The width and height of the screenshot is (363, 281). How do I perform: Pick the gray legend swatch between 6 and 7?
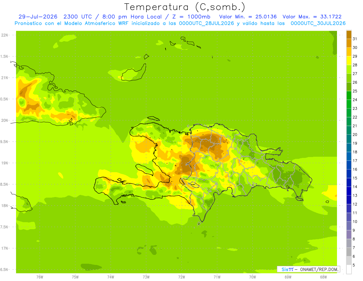[x=349, y=252]
